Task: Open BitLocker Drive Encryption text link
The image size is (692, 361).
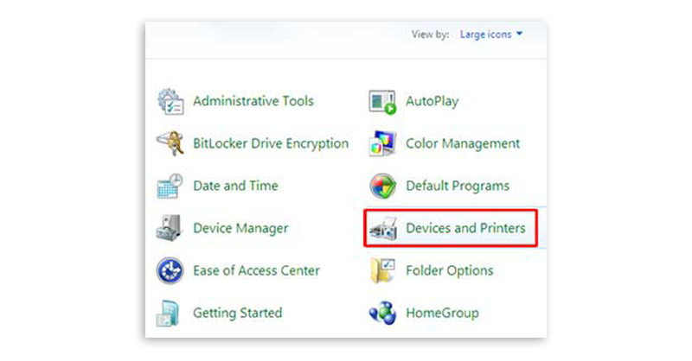Action: point(271,143)
